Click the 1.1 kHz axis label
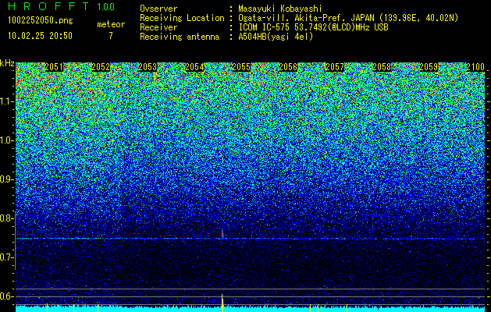This screenshot has width=491, height=312. (6, 101)
